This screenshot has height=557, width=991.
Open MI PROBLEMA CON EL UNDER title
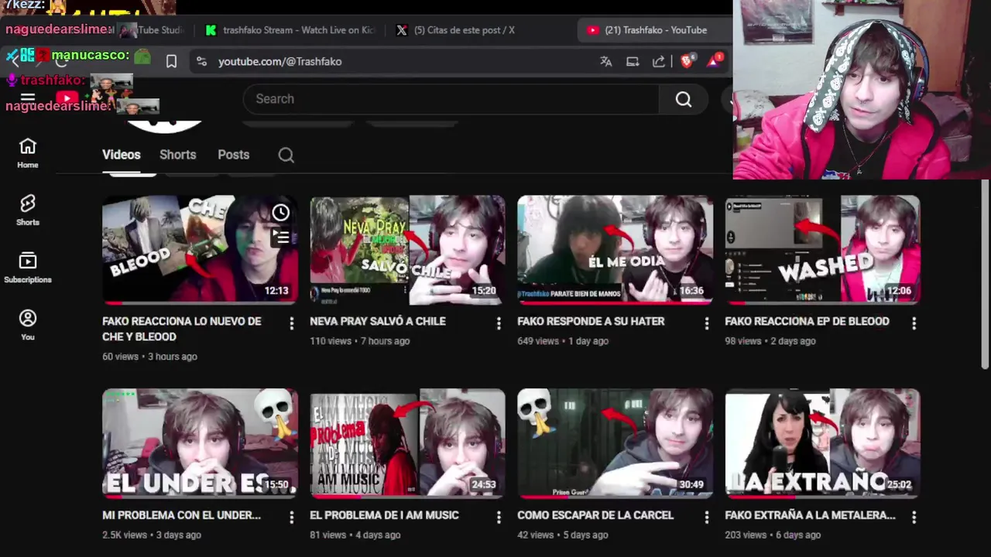181,514
